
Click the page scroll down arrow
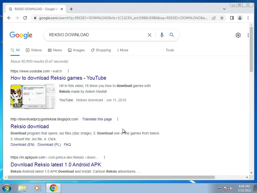[251, 173]
